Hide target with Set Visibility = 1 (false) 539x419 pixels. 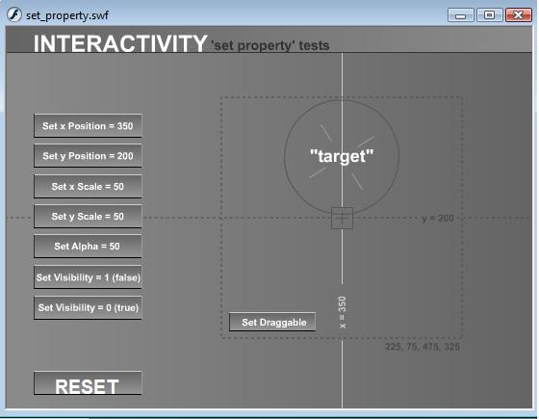point(88,277)
